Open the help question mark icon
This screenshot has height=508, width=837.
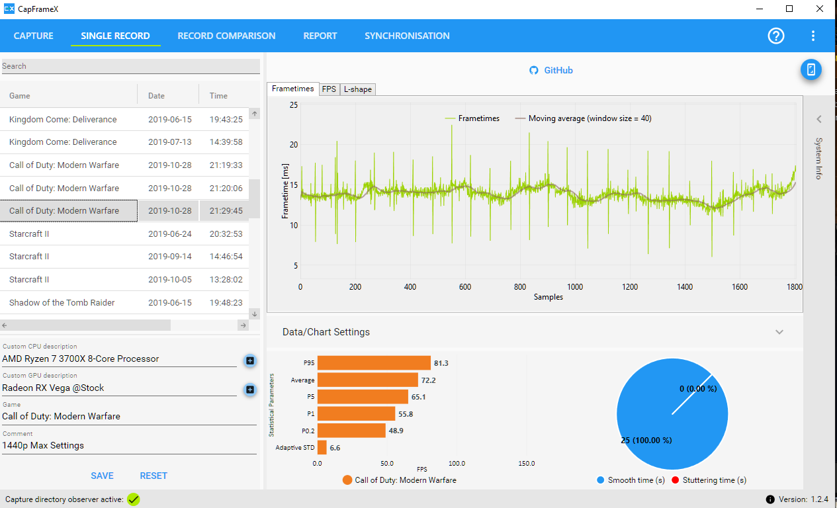click(x=776, y=36)
